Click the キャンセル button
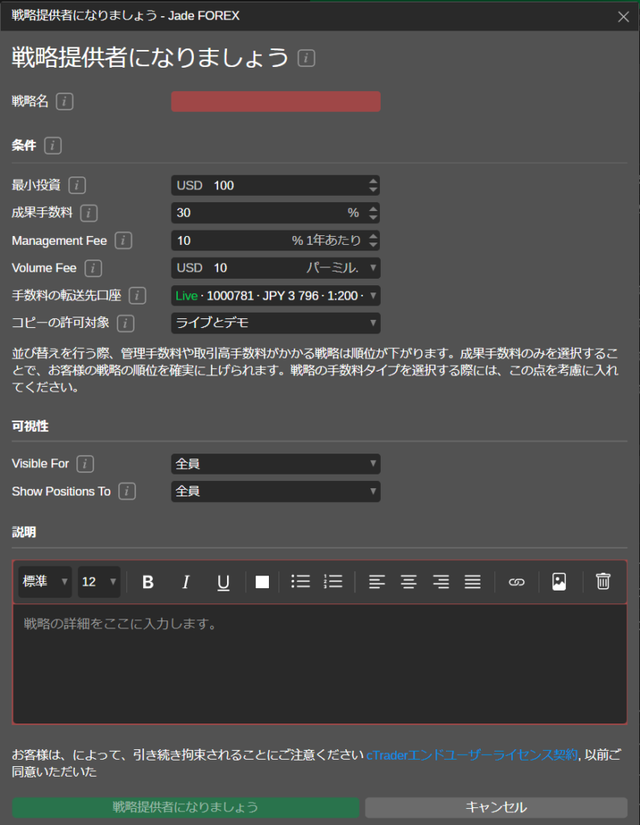The image size is (640, 825). [496, 807]
